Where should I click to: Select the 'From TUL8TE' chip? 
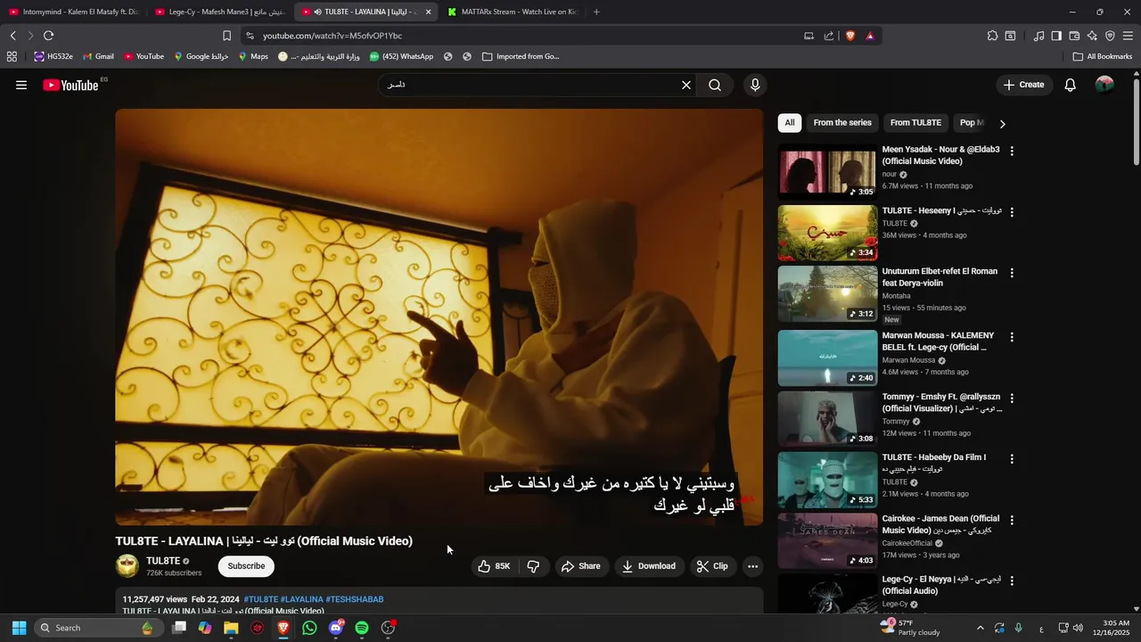[x=915, y=123]
